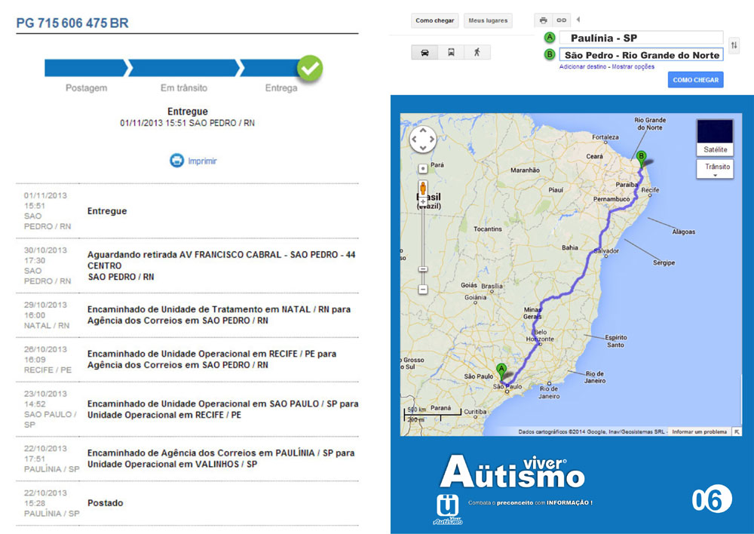Open the Trânsito dropdown on map
Viewport: 754px width, 534px height.
click(x=717, y=170)
